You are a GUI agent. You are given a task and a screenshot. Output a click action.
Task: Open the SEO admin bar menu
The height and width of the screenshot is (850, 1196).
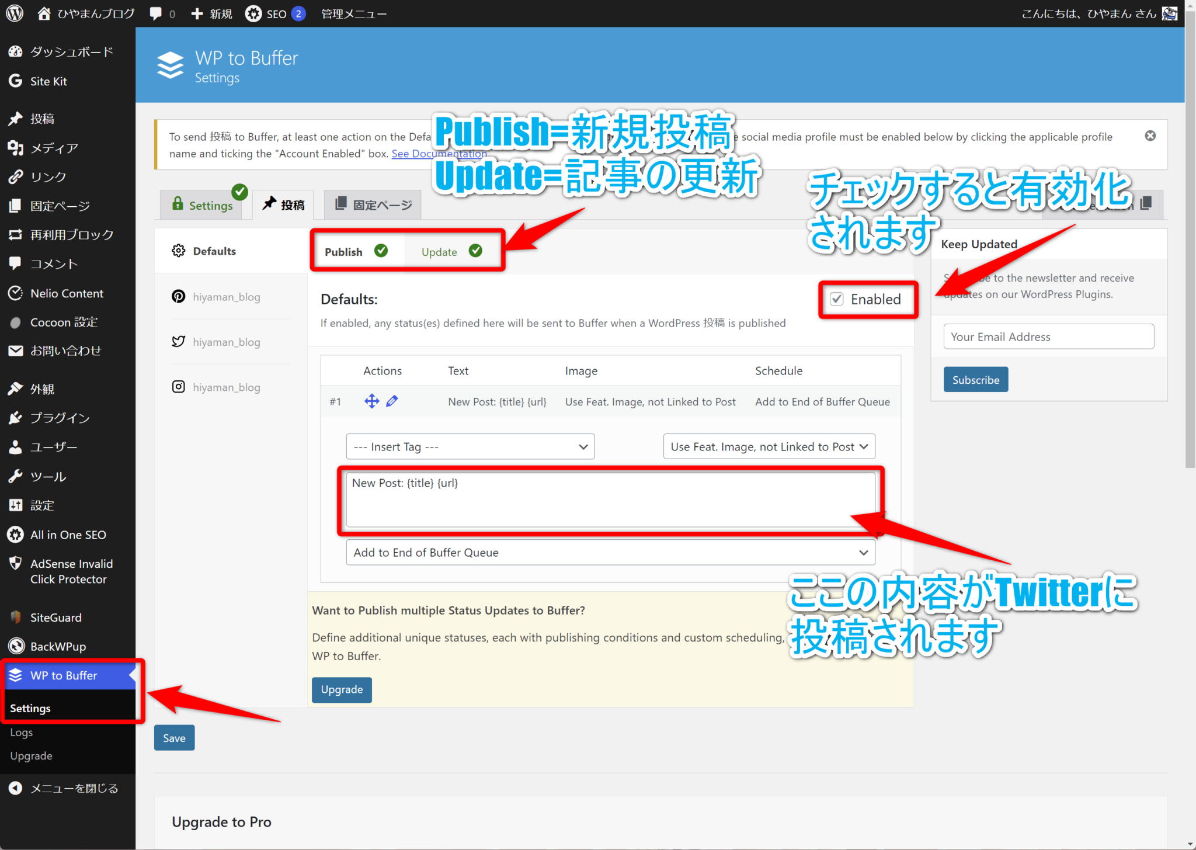[274, 13]
